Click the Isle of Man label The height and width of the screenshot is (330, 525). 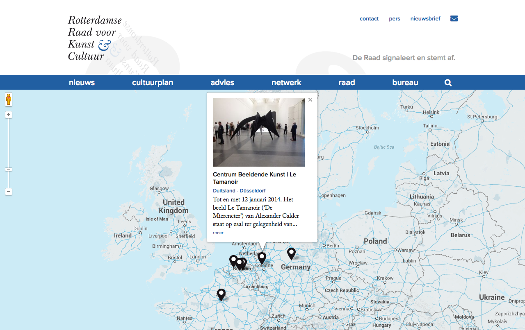click(157, 219)
